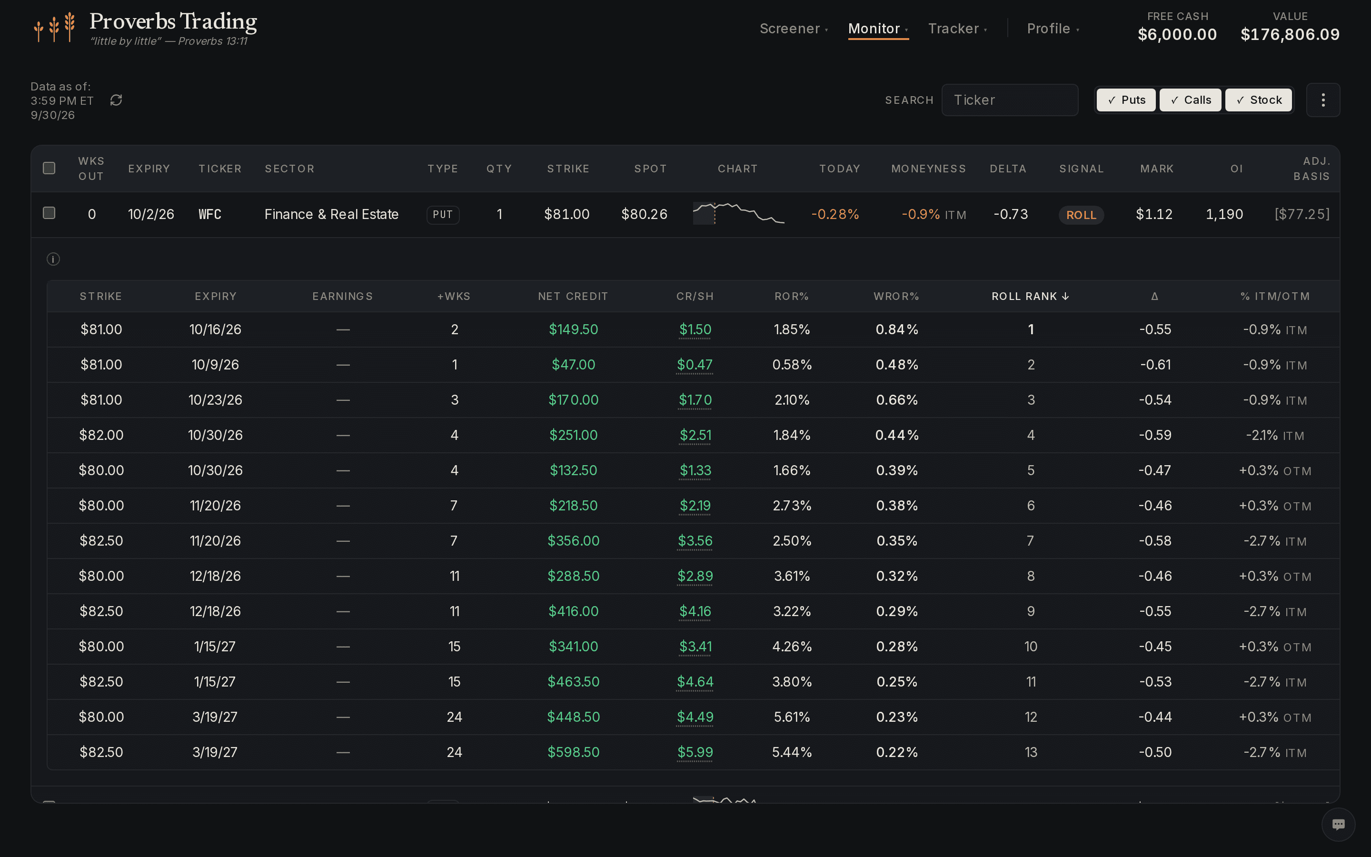The height and width of the screenshot is (857, 1371).
Task: Sort by WROR% column header
Action: tap(896, 297)
